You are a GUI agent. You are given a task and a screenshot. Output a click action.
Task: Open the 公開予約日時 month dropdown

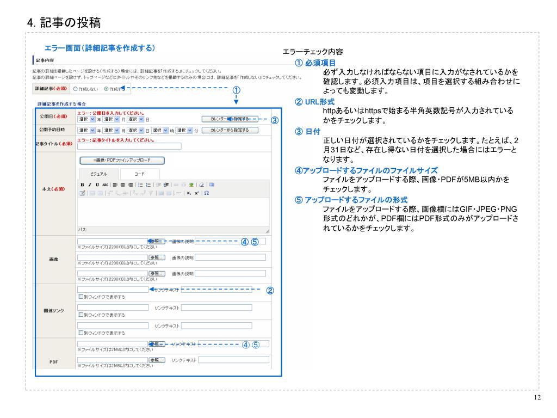(111, 131)
